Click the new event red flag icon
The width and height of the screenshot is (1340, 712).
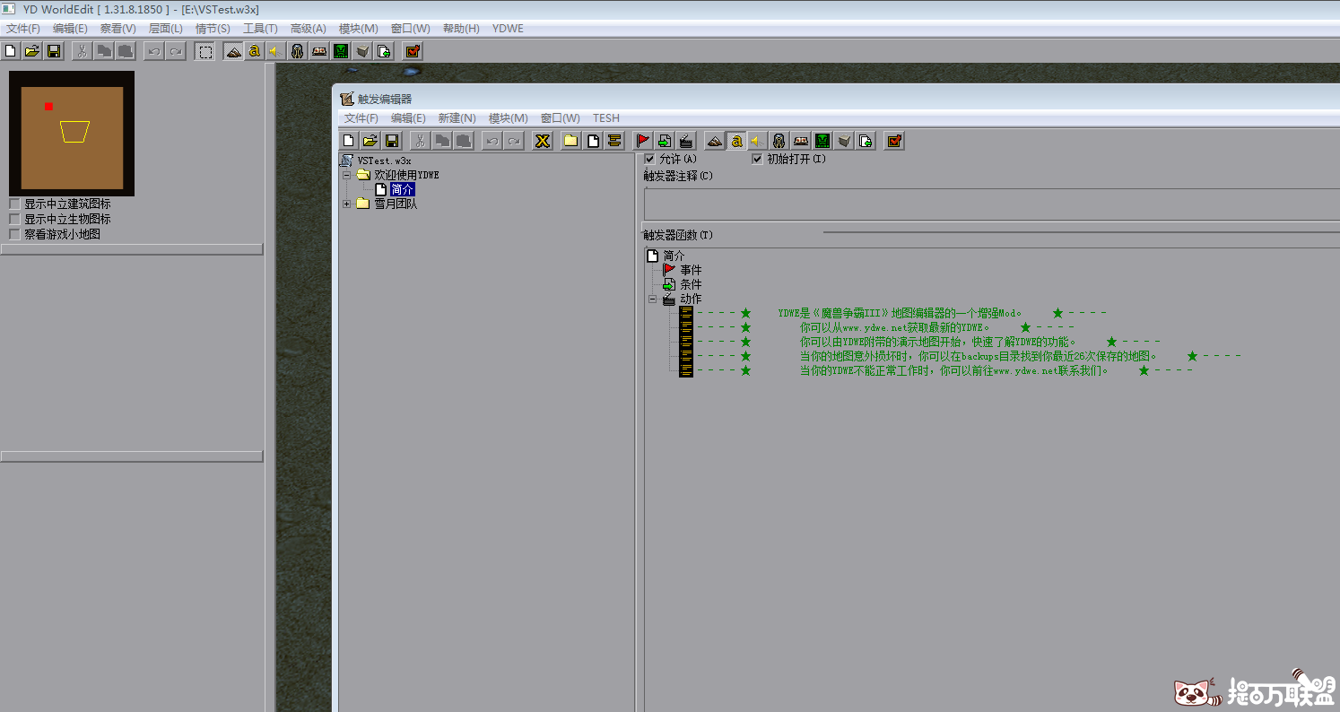pos(643,141)
